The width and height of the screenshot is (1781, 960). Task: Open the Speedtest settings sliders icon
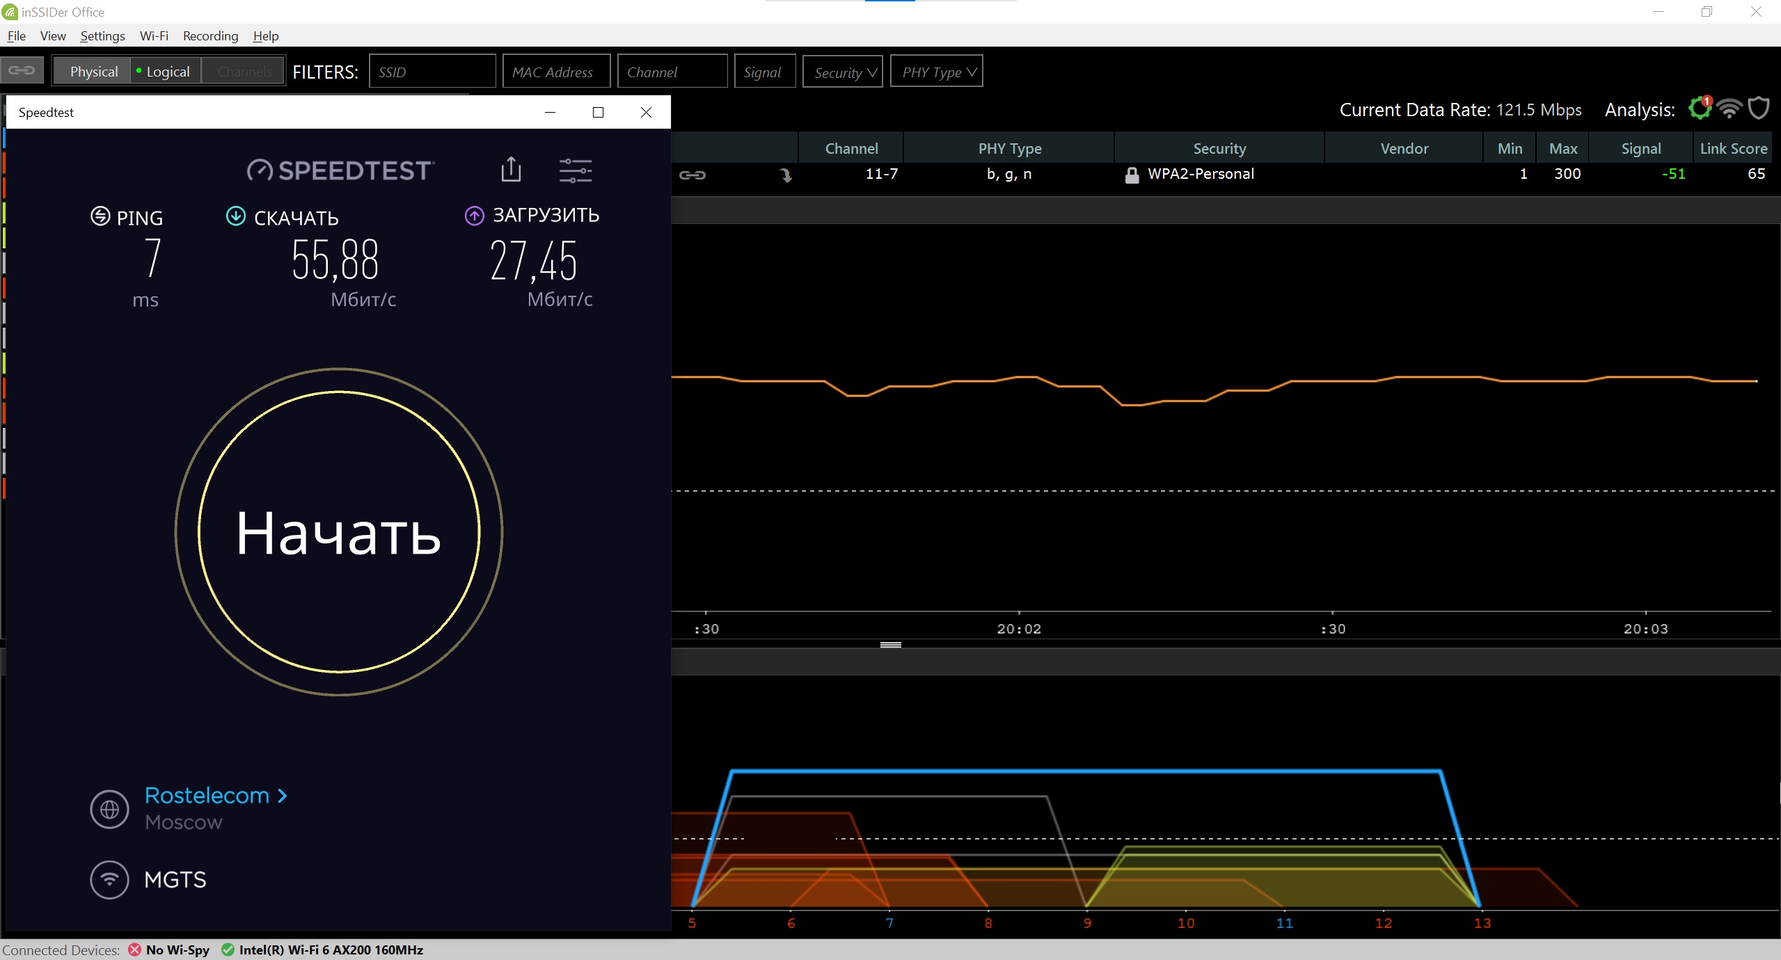click(576, 170)
